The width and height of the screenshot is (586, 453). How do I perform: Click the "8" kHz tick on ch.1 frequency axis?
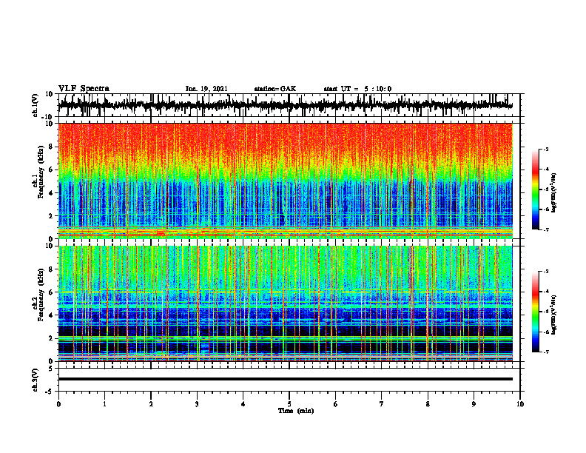click(51, 147)
